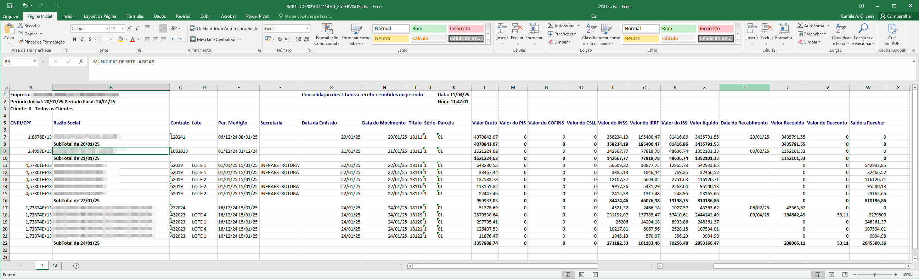This screenshot has height=279, width=919.
Task: Increase decimal places
Action: [298, 40]
